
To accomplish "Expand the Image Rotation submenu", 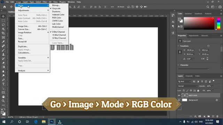I will coord(32,32).
